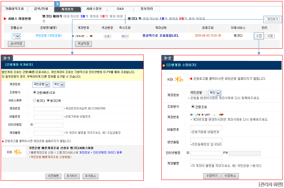284x188 pixels.
Task: Click 인터넷뱅킹 ID input in add panel
Action: point(49,125)
